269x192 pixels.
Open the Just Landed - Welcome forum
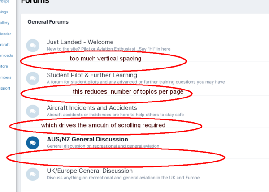80,42
